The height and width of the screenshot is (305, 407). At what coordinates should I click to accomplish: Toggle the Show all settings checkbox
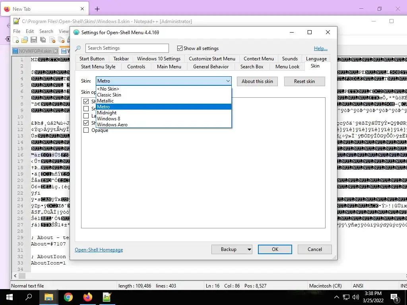tap(180, 48)
